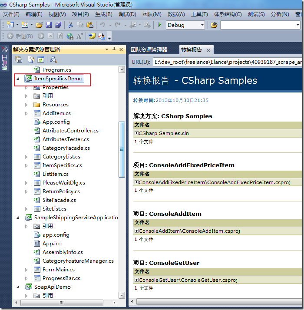The height and width of the screenshot is (310, 304).
Task: Select ListItem.cs file
Action: point(56,174)
